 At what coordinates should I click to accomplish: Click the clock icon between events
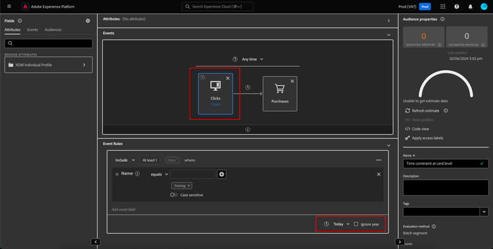coord(248,88)
